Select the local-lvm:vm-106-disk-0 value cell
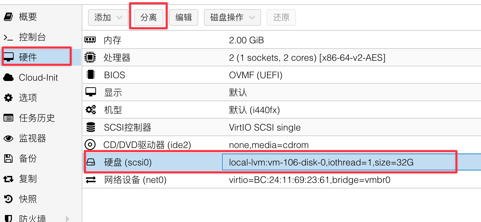The image size is (481, 222). click(x=321, y=162)
